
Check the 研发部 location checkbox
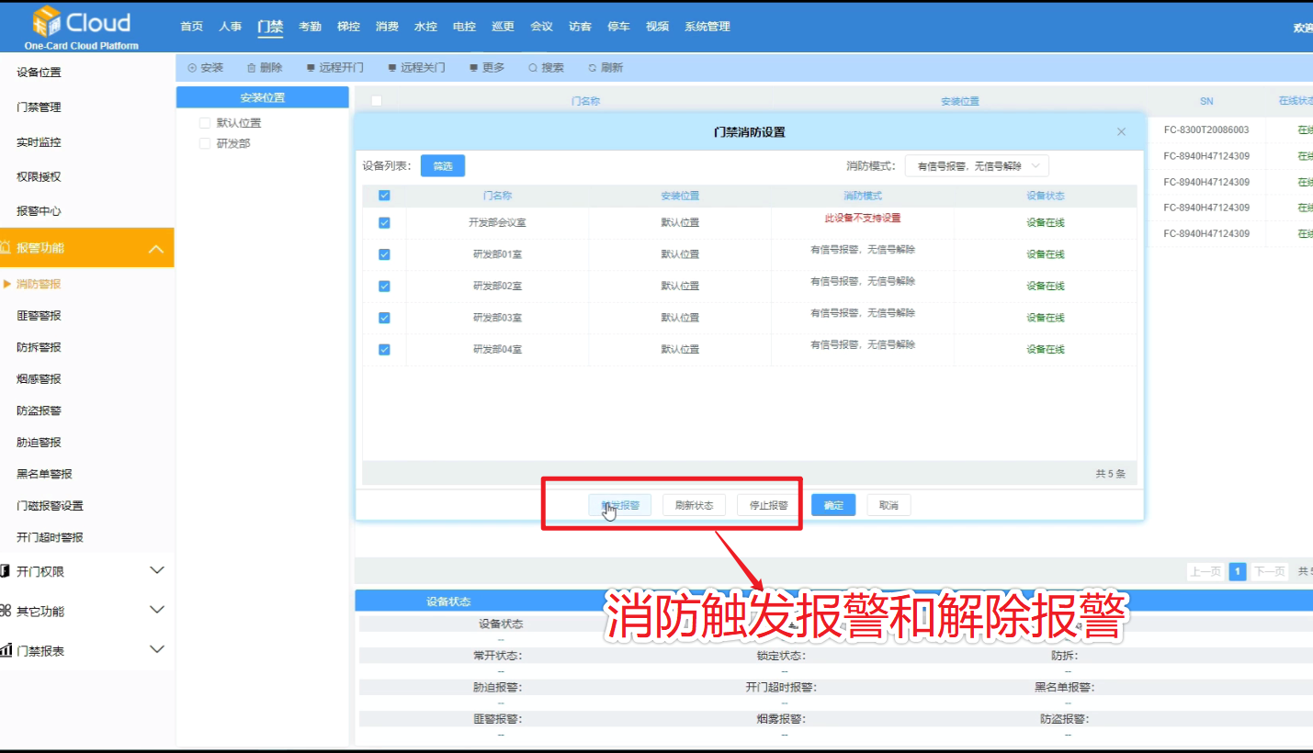(206, 143)
